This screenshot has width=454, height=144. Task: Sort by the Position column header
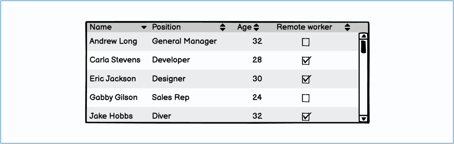click(166, 27)
